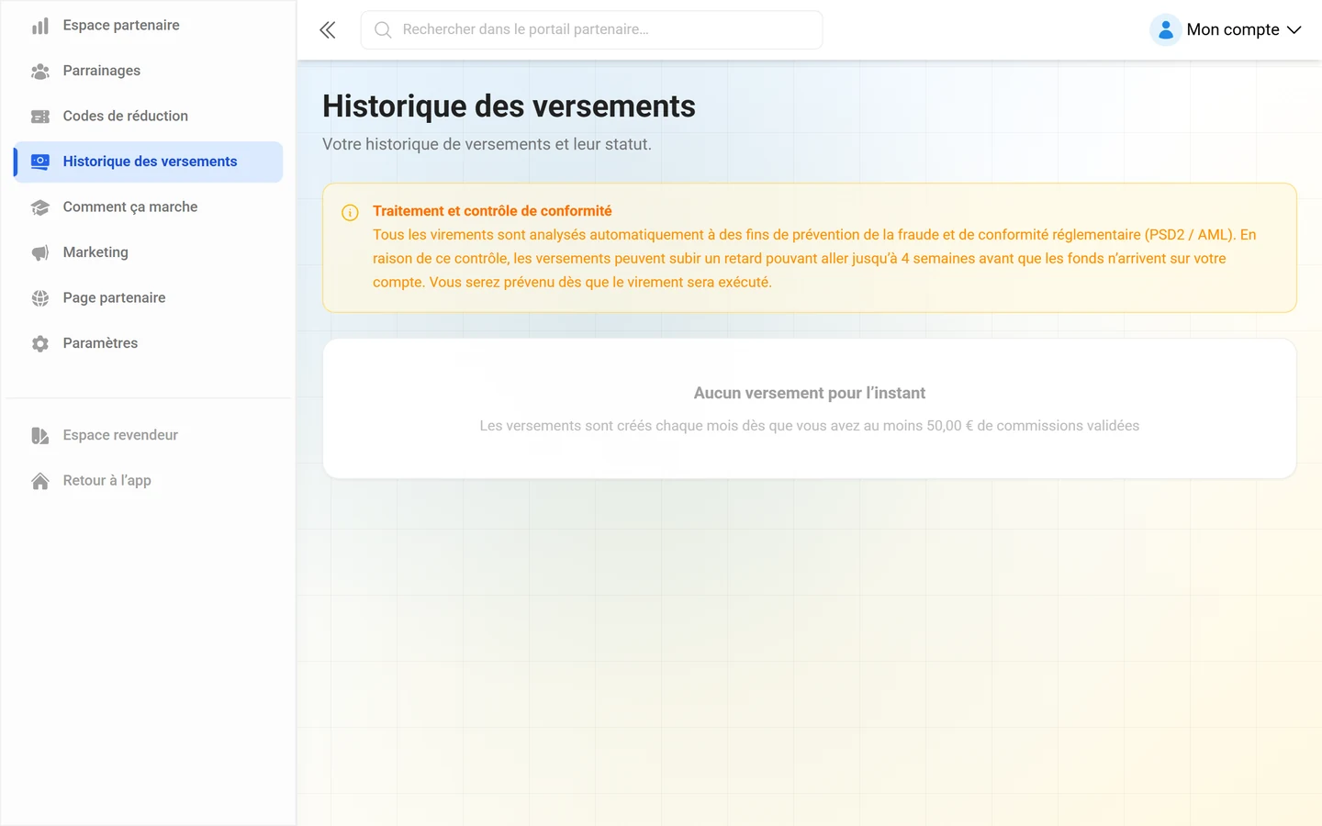Click the ticket icon beside Codes de réduction
Screen dimensions: 1322x826
[40, 117]
